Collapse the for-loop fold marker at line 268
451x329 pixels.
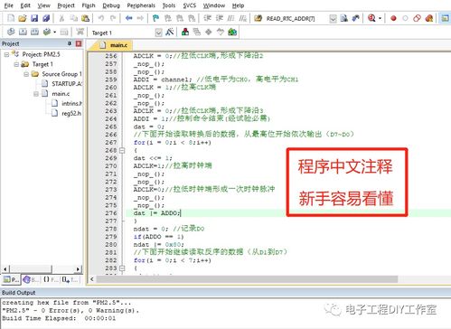point(122,150)
